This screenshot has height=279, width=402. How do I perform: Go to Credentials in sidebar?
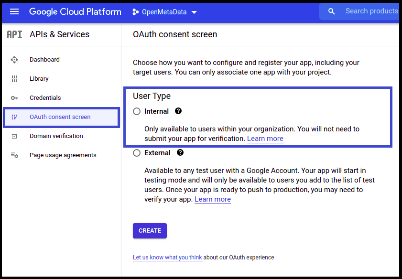(45, 98)
